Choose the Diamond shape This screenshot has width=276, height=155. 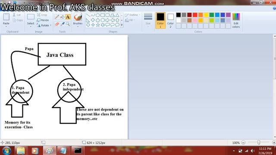click(x=93, y=20)
